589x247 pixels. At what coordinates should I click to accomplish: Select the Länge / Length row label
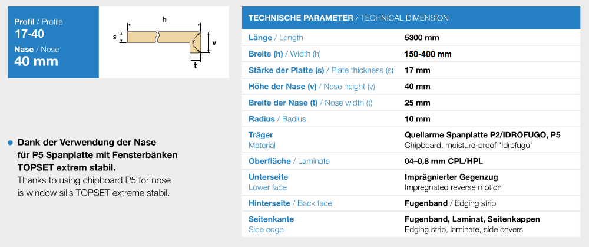point(276,38)
